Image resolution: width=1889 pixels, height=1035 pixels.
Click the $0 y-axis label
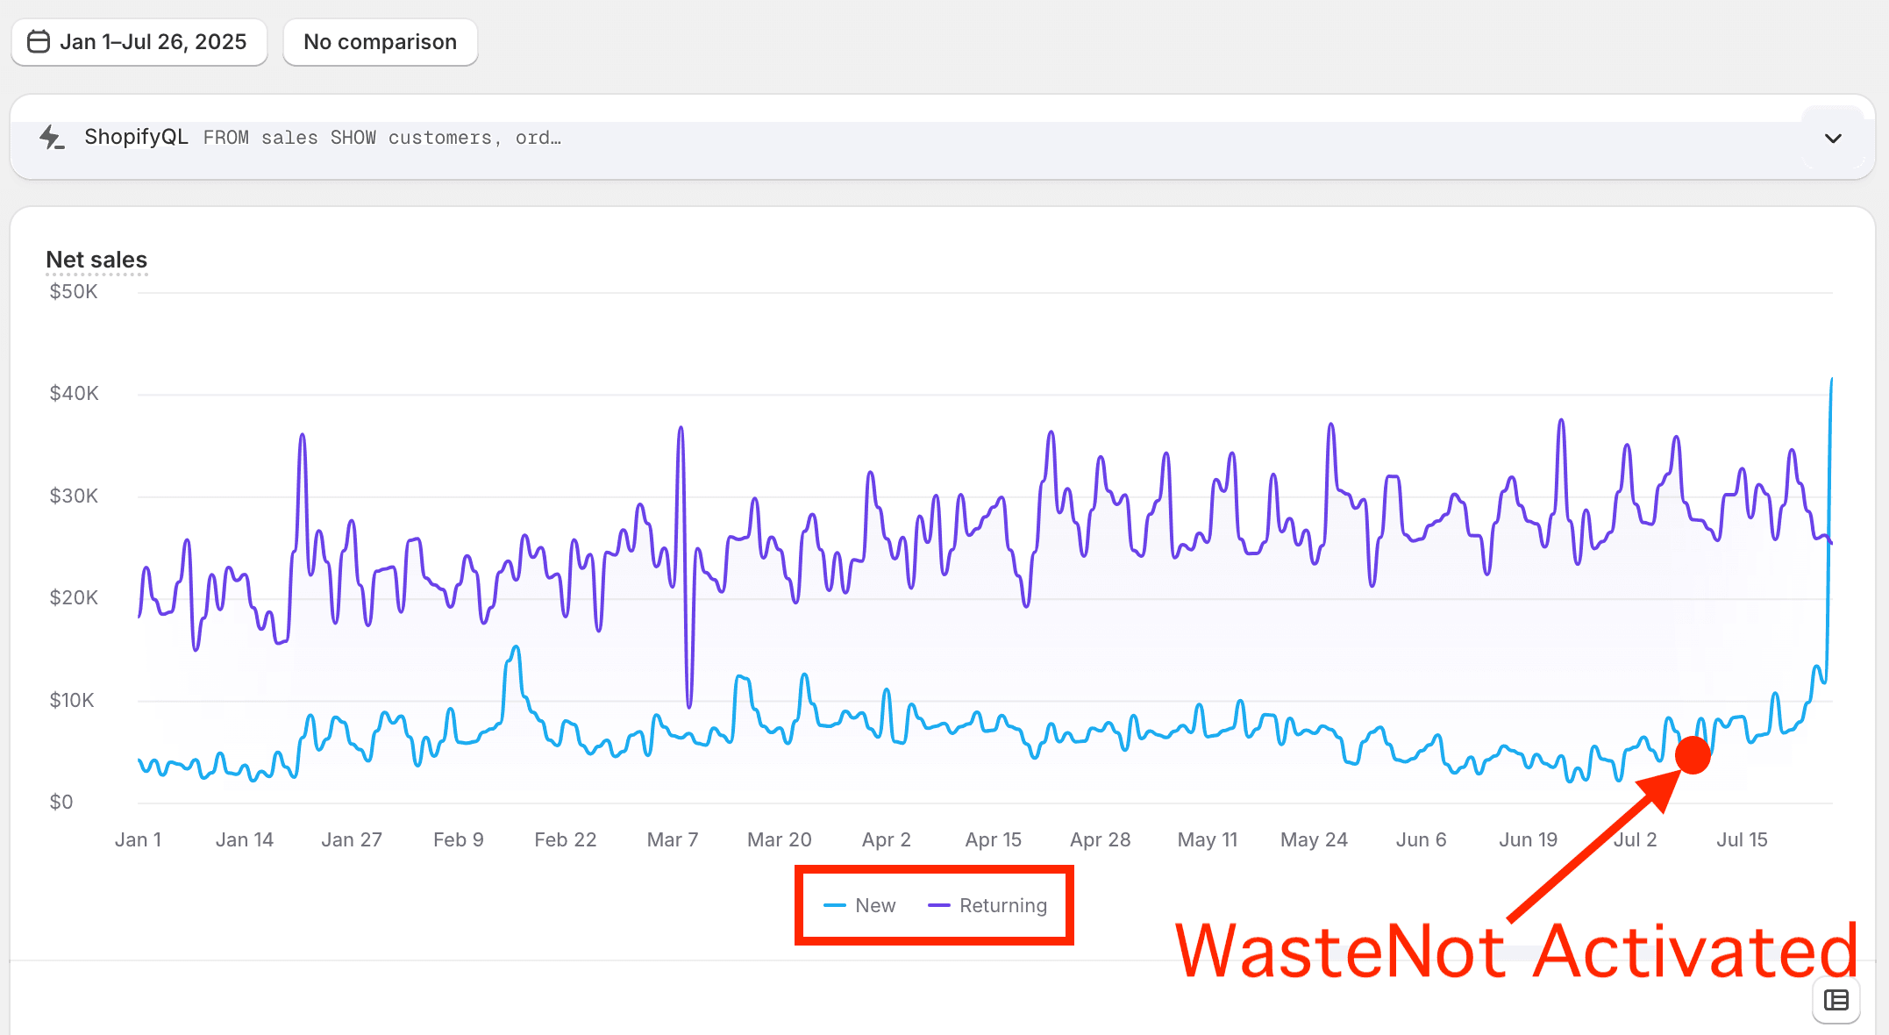pyautogui.click(x=61, y=803)
